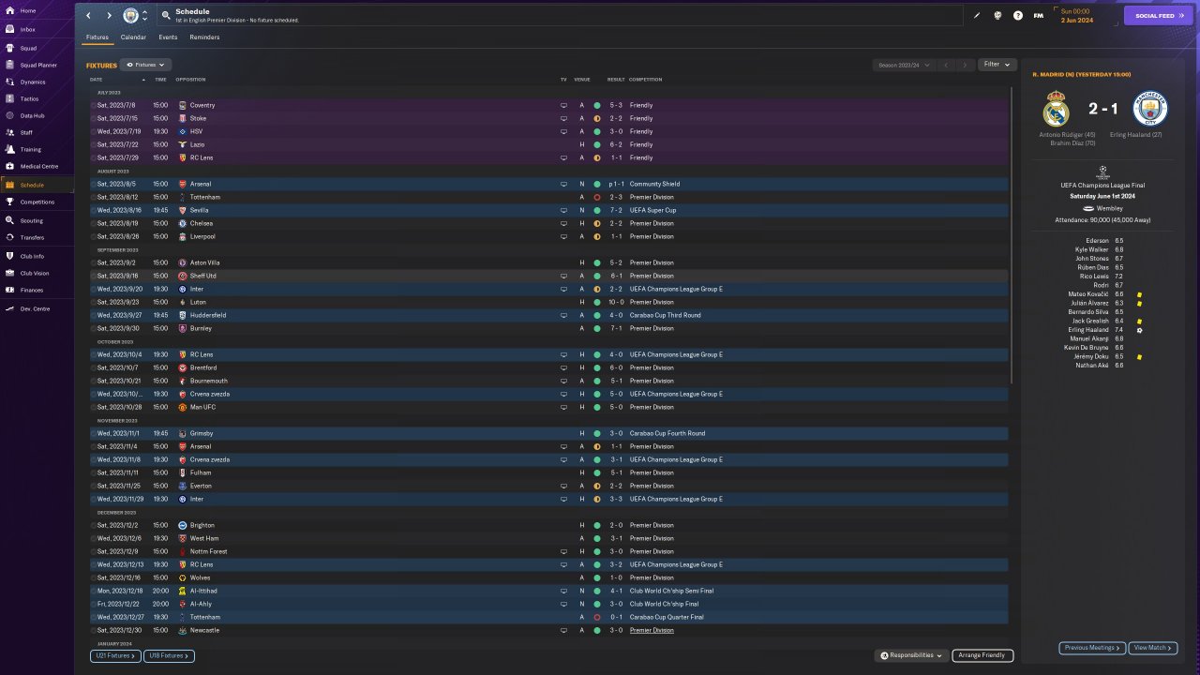Image resolution: width=1200 pixels, height=675 pixels.
Task: Expand the Social Feed panel
Action: 1159,16
